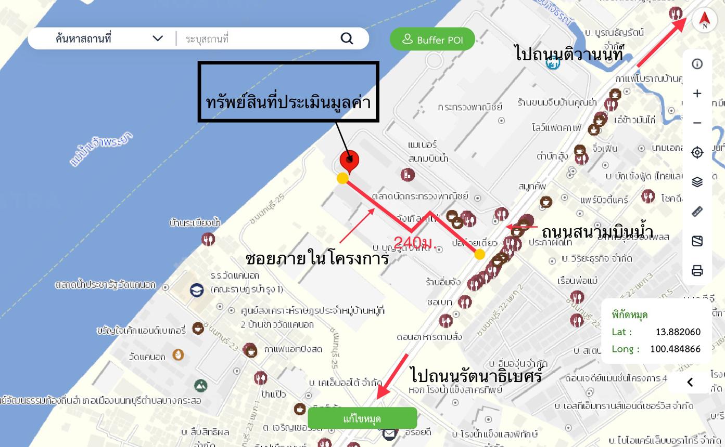Locate my position with the crosshair icon
Viewport: 725px width, 447px height.
(x=697, y=152)
